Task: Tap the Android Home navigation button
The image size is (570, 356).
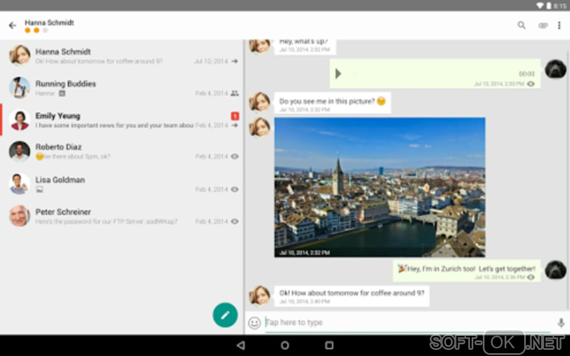Action: click(285, 345)
